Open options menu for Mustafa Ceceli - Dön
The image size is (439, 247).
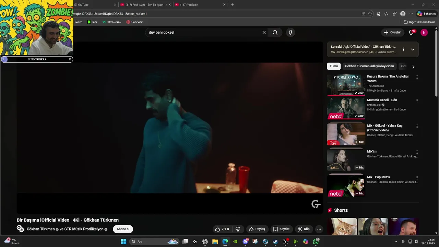coord(417,101)
